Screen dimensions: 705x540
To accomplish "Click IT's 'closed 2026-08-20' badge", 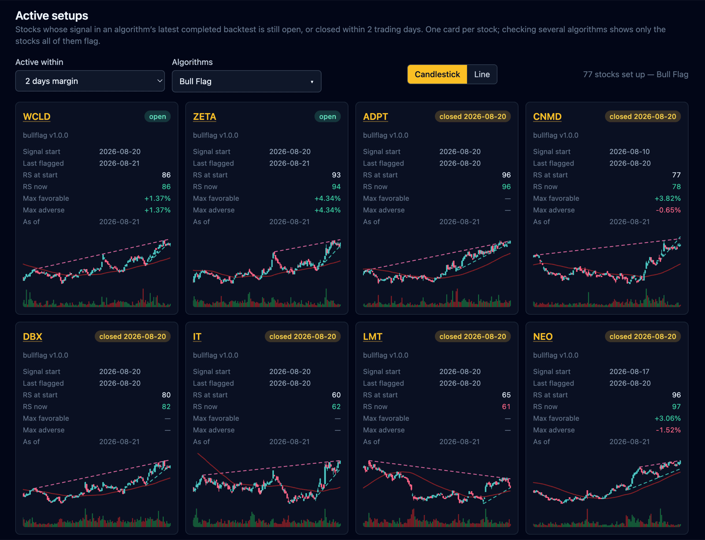I will coord(303,337).
